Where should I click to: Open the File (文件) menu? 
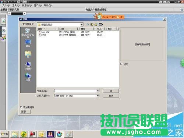point(6,6)
